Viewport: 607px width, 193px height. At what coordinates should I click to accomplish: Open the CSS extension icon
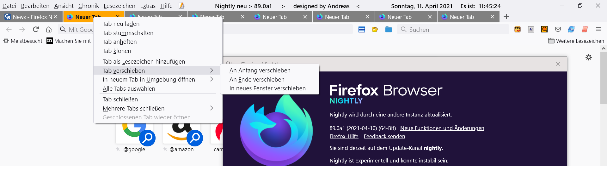pyautogui.click(x=518, y=29)
